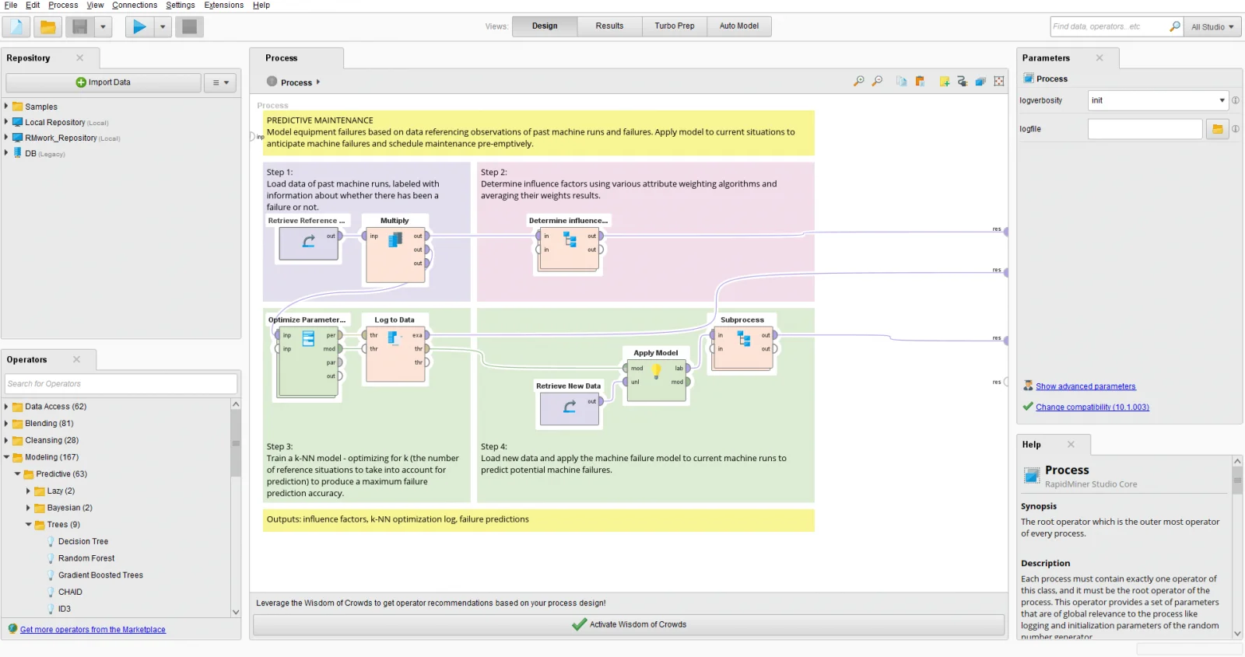
Task: Click Show advanced parameters link
Action: tap(1085, 386)
